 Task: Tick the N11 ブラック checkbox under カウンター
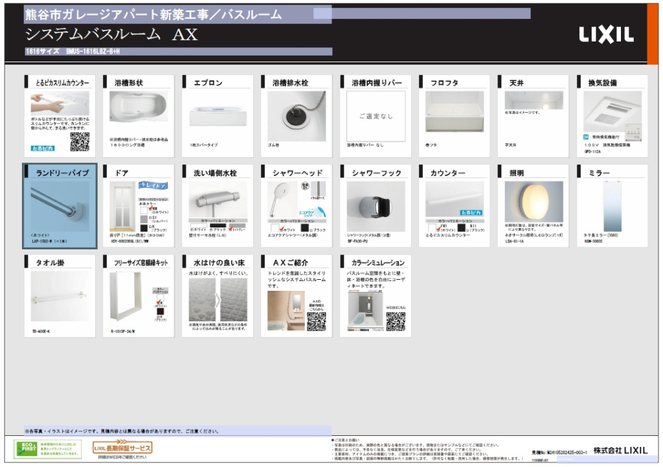tap(467, 230)
